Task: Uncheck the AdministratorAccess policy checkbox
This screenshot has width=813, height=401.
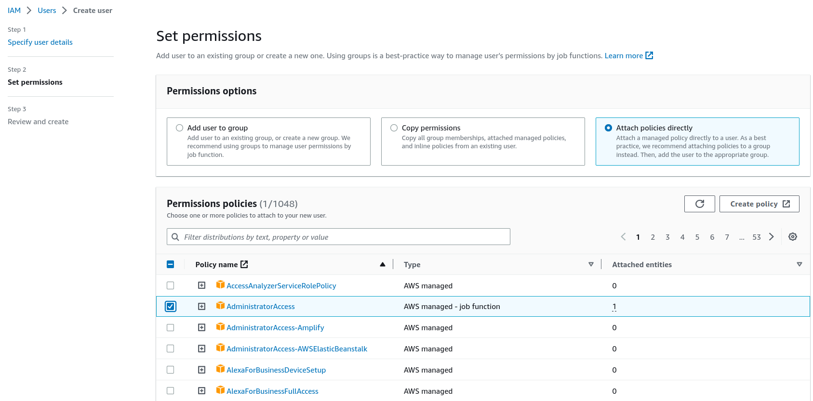Action: [171, 307]
